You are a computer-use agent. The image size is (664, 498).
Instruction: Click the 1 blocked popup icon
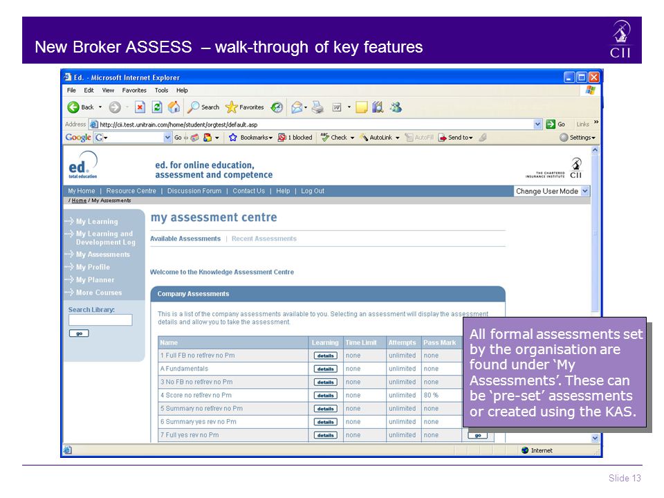282,137
